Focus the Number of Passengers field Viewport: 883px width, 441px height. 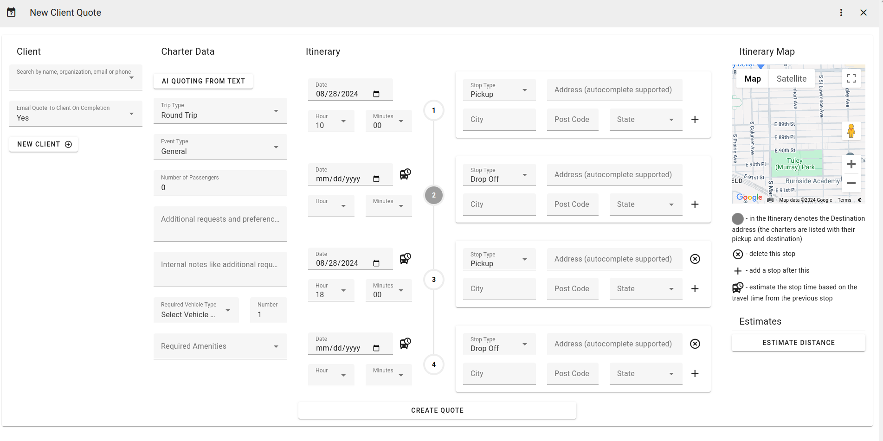tap(220, 183)
